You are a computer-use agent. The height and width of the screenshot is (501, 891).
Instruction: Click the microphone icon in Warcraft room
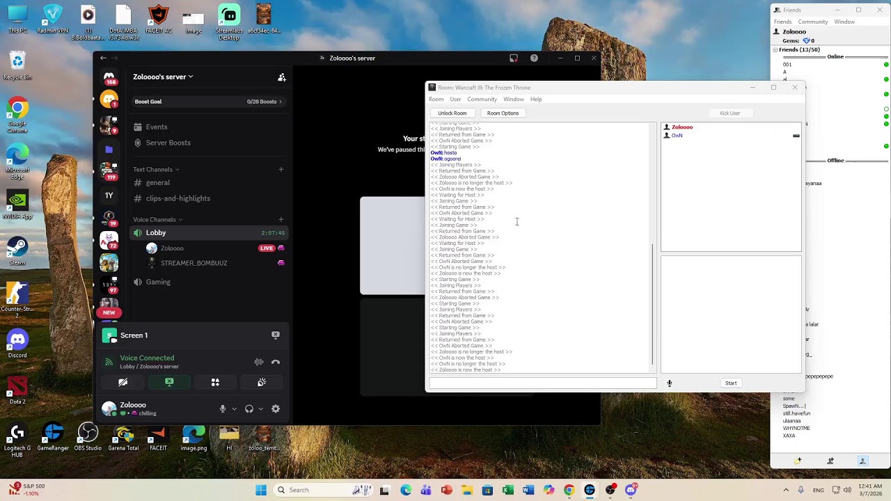click(x=670, y=383)
